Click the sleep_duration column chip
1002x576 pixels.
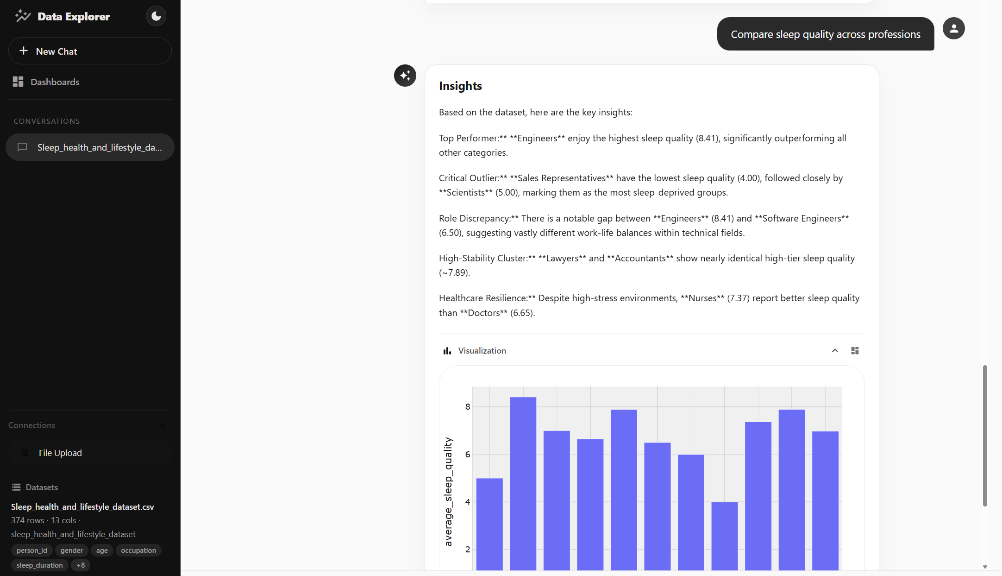39,565
